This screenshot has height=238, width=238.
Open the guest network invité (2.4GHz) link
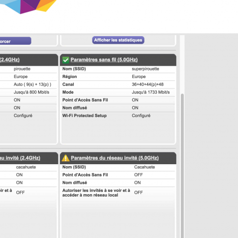(x=20, y=158)
